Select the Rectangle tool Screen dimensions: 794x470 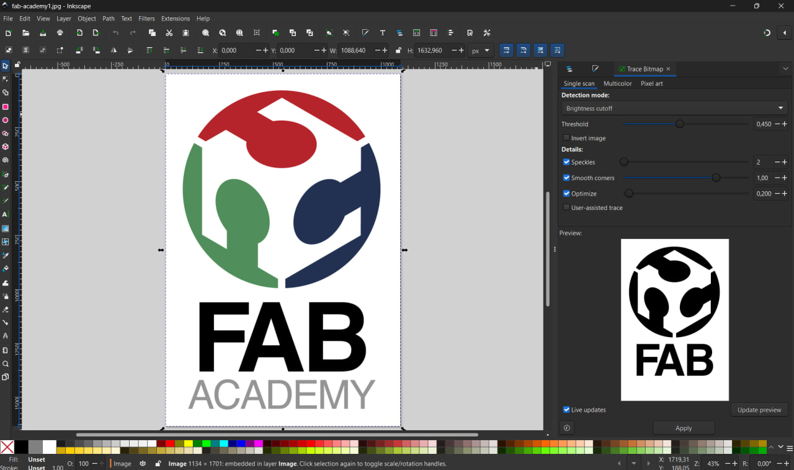pyautogui.click(x=6, y=107)
